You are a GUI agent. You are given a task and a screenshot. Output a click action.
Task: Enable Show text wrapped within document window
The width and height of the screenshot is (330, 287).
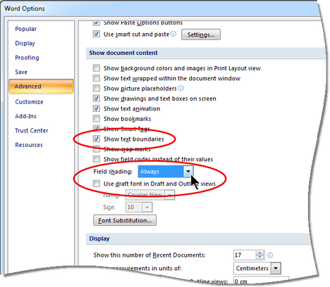97,78
